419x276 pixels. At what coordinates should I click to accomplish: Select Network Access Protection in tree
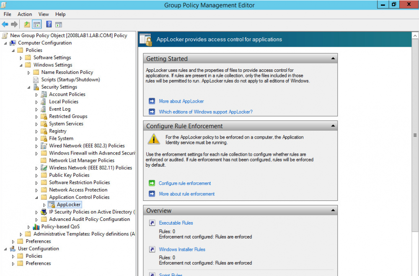tap(78, 190)
